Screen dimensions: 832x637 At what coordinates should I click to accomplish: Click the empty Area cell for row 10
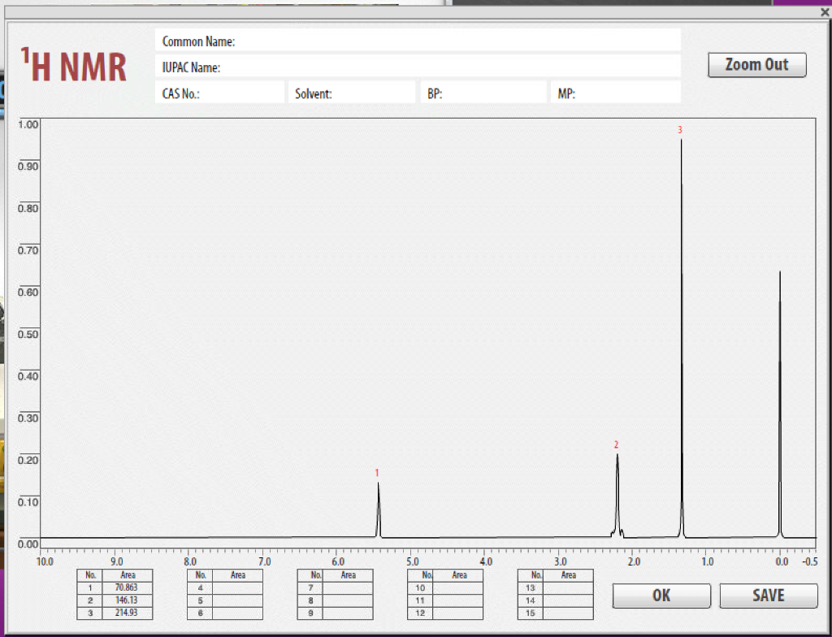pos(457,587)
